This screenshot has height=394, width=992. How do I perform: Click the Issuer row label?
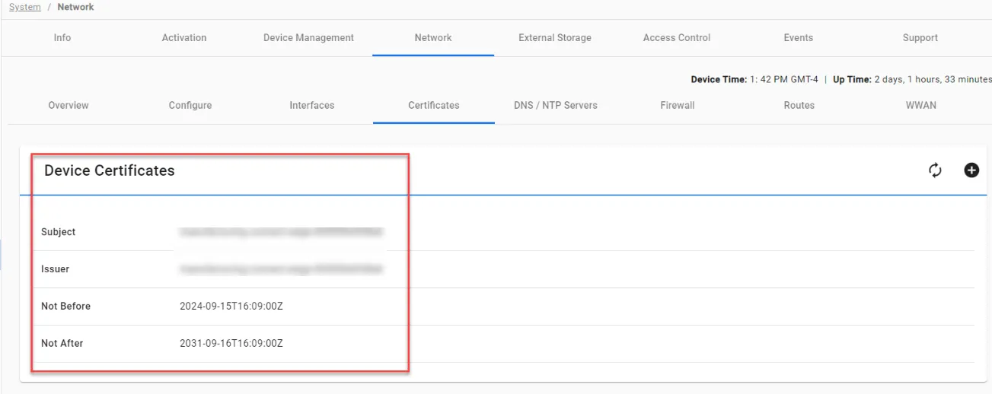pyautogui.click(x=56, y=269)
